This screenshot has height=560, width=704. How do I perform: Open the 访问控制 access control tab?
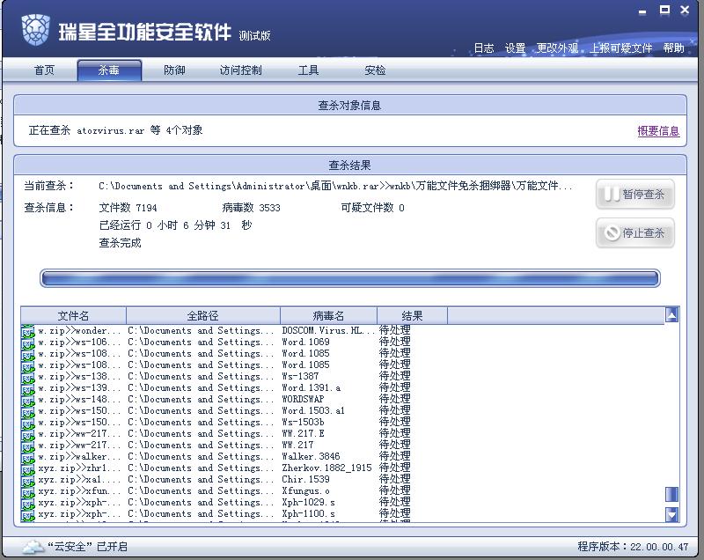pyautogui.click(x=240, y=70)
